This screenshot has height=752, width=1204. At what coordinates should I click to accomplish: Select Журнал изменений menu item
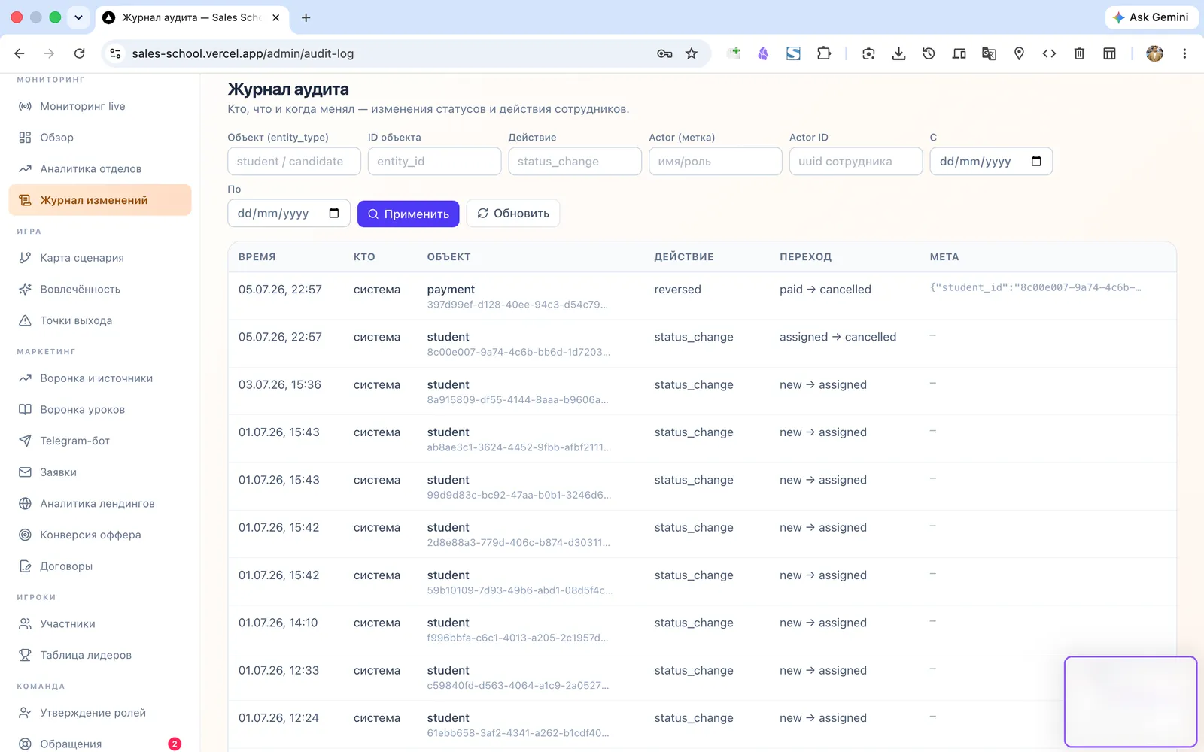100,200
